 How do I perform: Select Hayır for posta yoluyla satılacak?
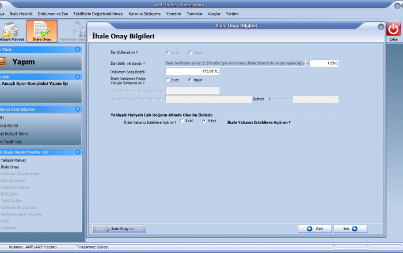[190, 80]
